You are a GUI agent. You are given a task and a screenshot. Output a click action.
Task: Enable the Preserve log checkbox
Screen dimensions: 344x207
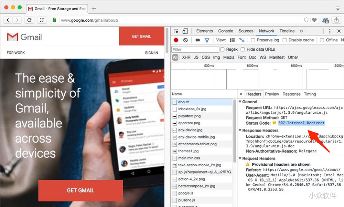[x=253, y=40]
